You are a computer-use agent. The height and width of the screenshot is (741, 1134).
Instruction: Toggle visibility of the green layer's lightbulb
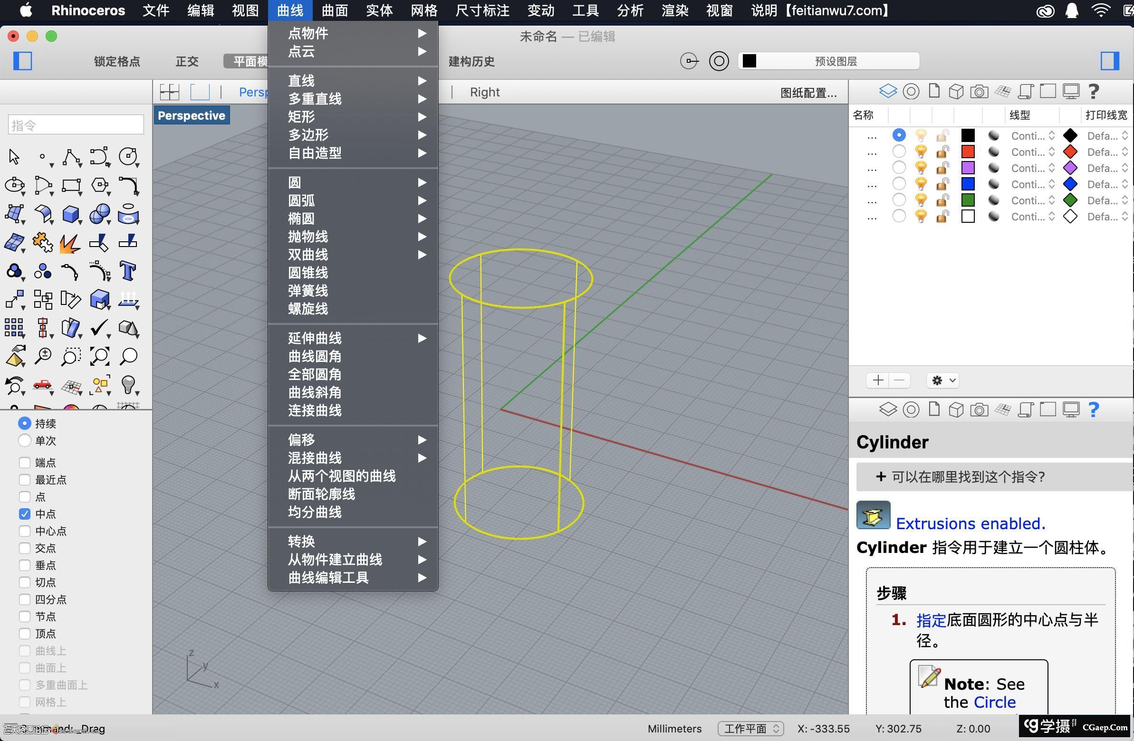point(921,200)
